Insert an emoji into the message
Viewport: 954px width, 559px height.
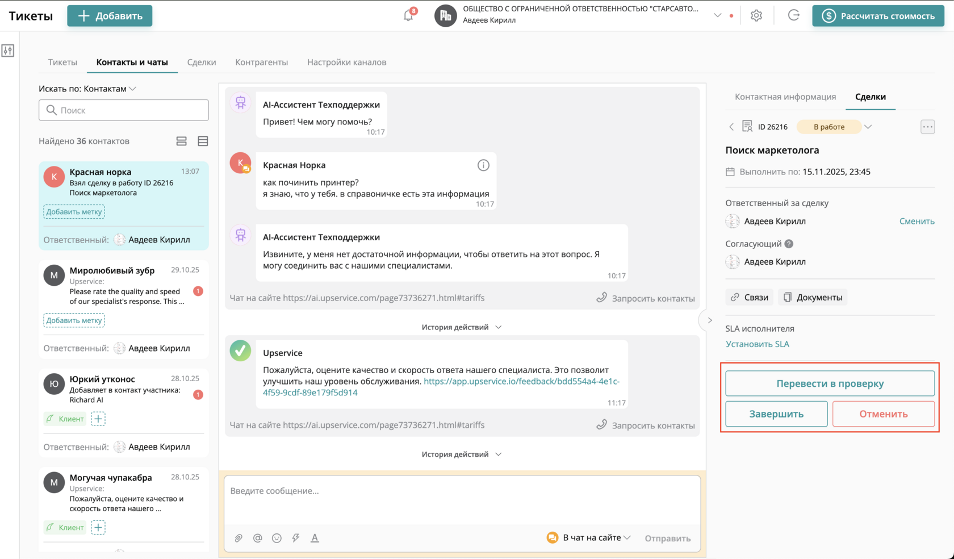tap(277, 538)
